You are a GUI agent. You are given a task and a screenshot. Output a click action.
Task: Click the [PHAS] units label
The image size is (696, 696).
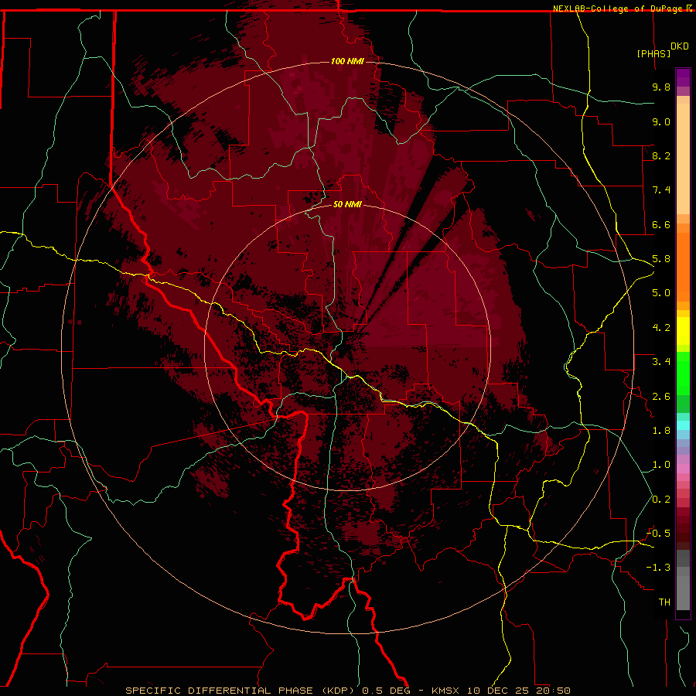(x=653, y=53)
